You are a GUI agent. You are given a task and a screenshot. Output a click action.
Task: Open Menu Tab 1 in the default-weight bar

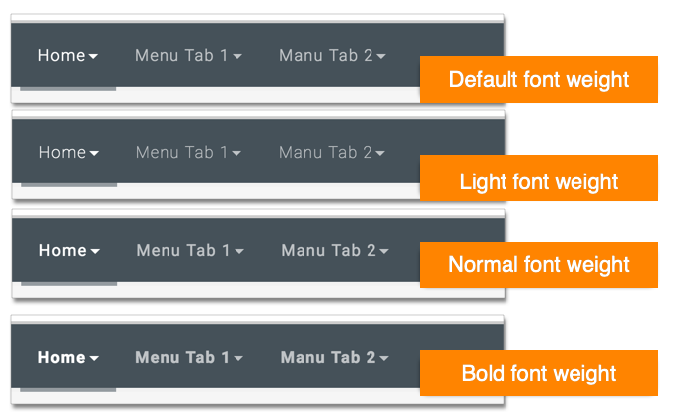[180, 55]
